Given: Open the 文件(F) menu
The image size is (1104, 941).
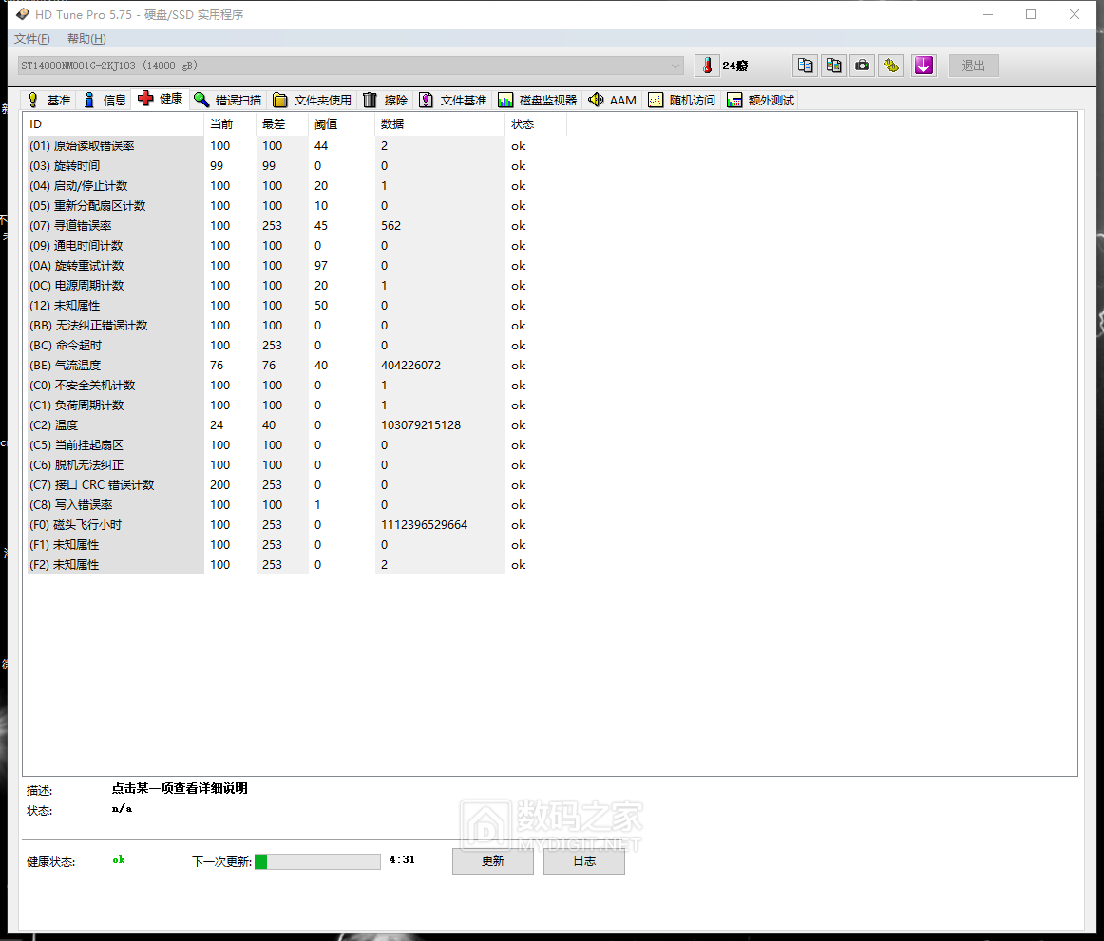Looking at the screenshot, I should pos(32,39).
